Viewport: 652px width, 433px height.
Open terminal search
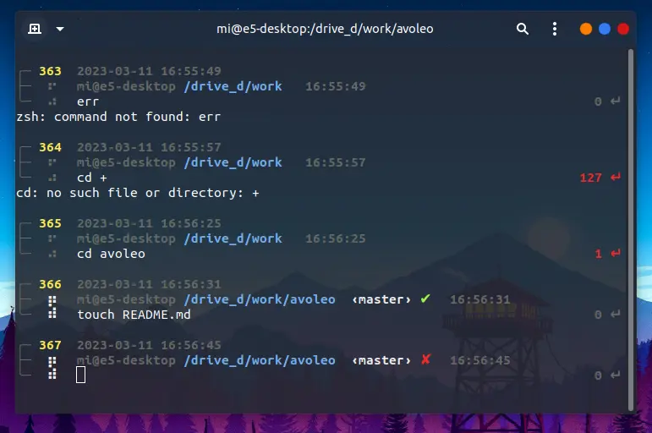point(523,29)
